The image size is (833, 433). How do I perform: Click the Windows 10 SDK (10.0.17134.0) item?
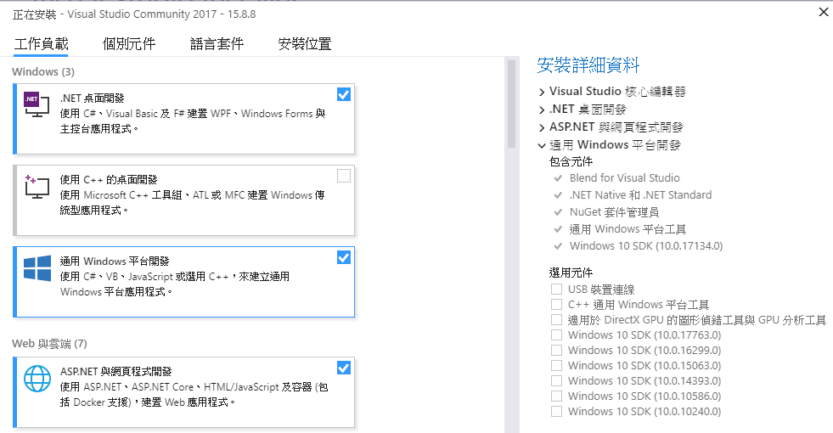[x=646, y=246]
